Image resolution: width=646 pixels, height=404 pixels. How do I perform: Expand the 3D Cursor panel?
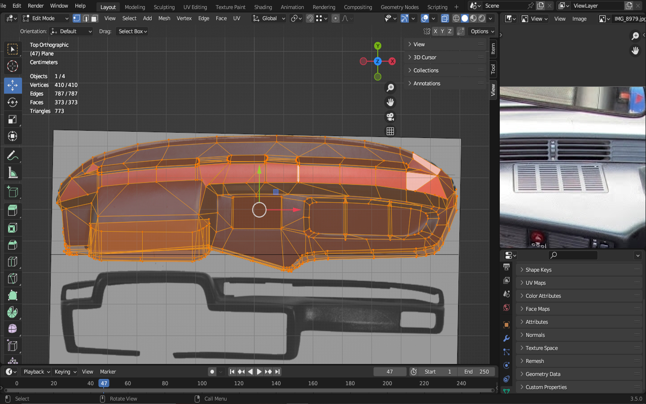424,57
